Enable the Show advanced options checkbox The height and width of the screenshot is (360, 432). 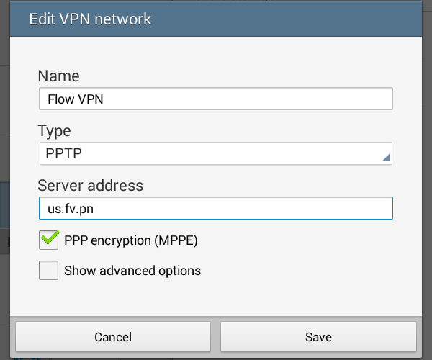tap(48, 270)
